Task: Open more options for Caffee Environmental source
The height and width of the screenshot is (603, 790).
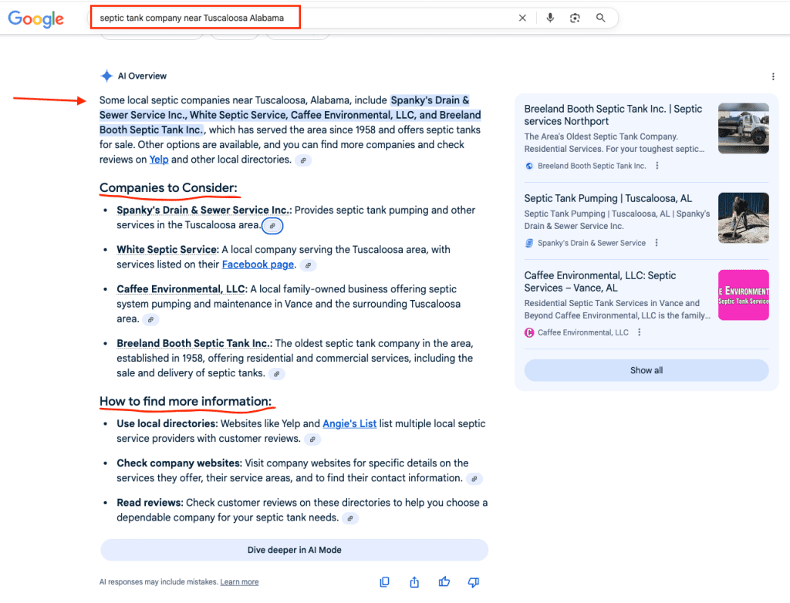Action: coord(640,332)
